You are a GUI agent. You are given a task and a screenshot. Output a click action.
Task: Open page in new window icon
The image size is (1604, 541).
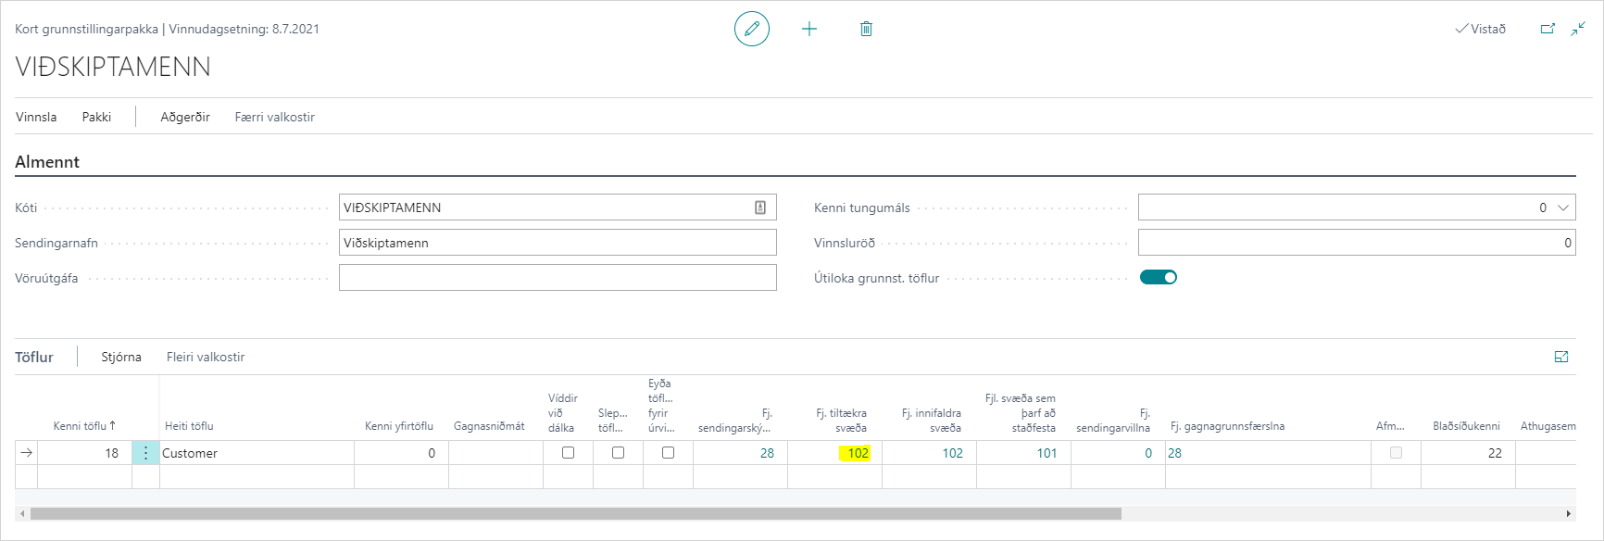click(x=1547, y=29)
